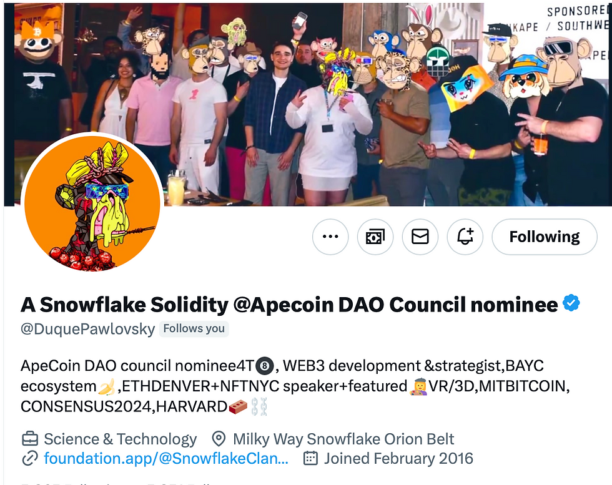Image resolution: width=612 pixels, height=485 pixels.
Task: Click the location pin icon
Action: coord(219,439)
